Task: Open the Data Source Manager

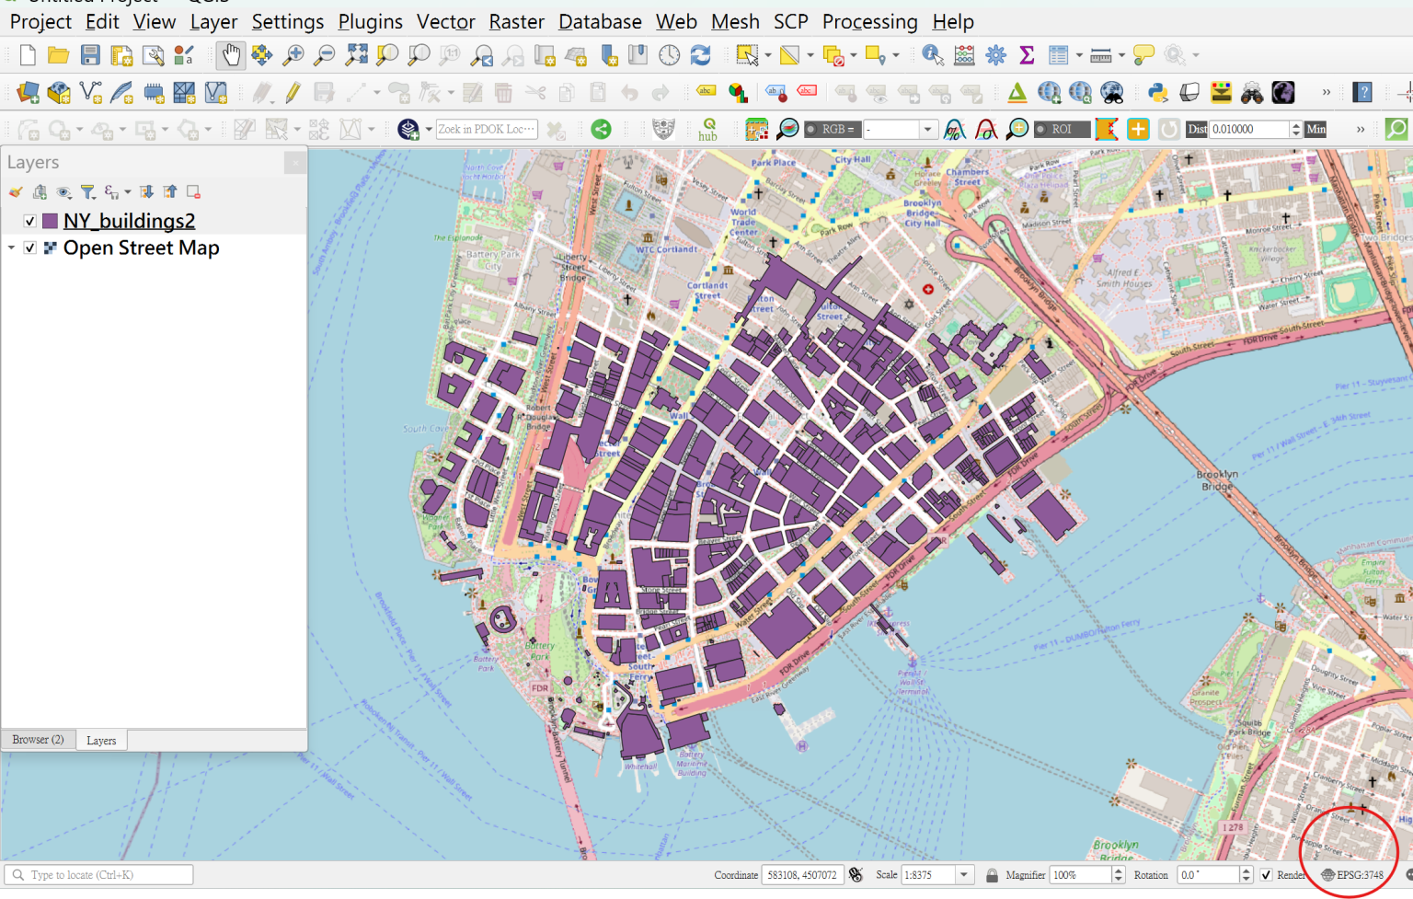Action: click(x=27, y=92)
